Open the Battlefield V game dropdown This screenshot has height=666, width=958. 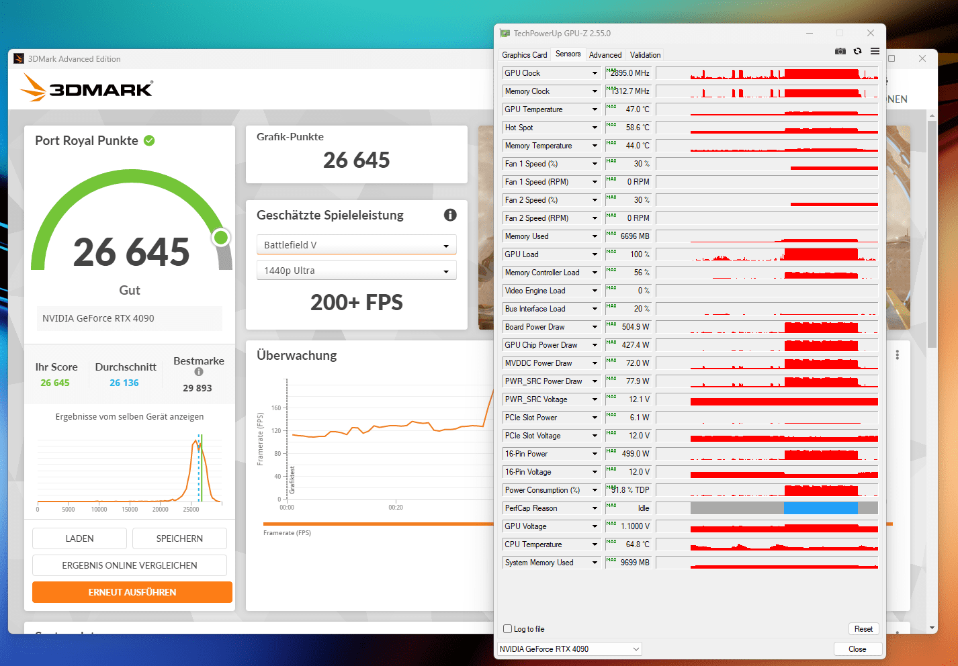point(356,244)
